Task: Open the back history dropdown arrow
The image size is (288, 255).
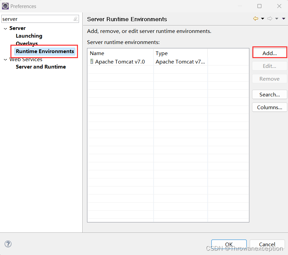Action: pos(263,18)
